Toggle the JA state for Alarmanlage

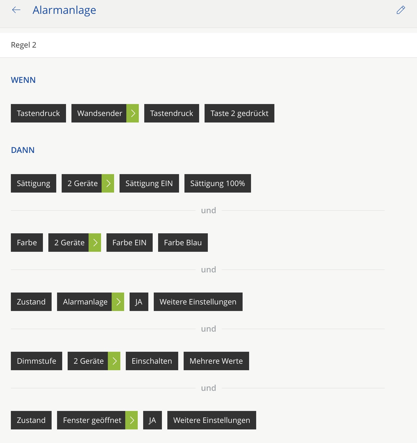point(139,302)
